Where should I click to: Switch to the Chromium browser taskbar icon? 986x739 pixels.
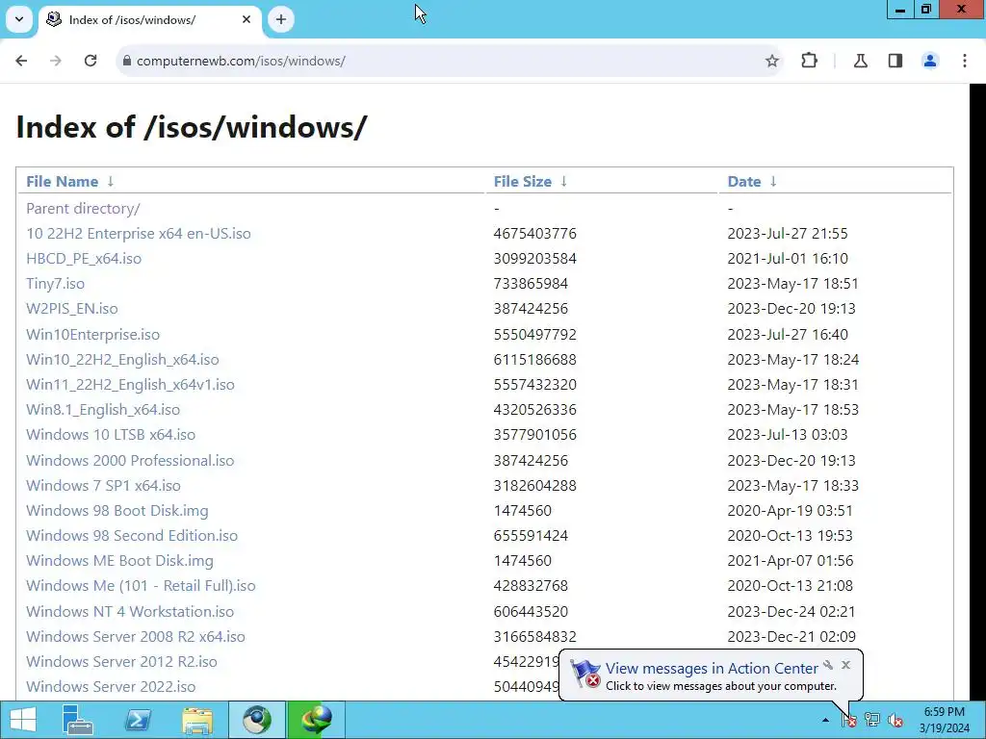click(256, 720)
